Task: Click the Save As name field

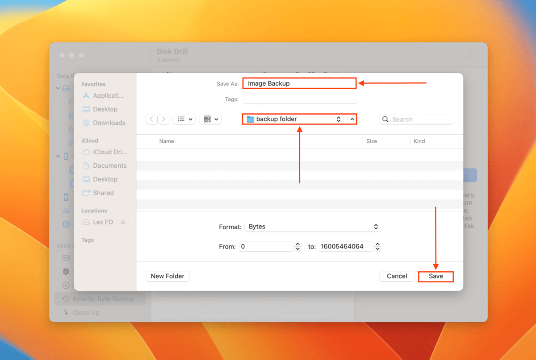Action: (299, 83)
